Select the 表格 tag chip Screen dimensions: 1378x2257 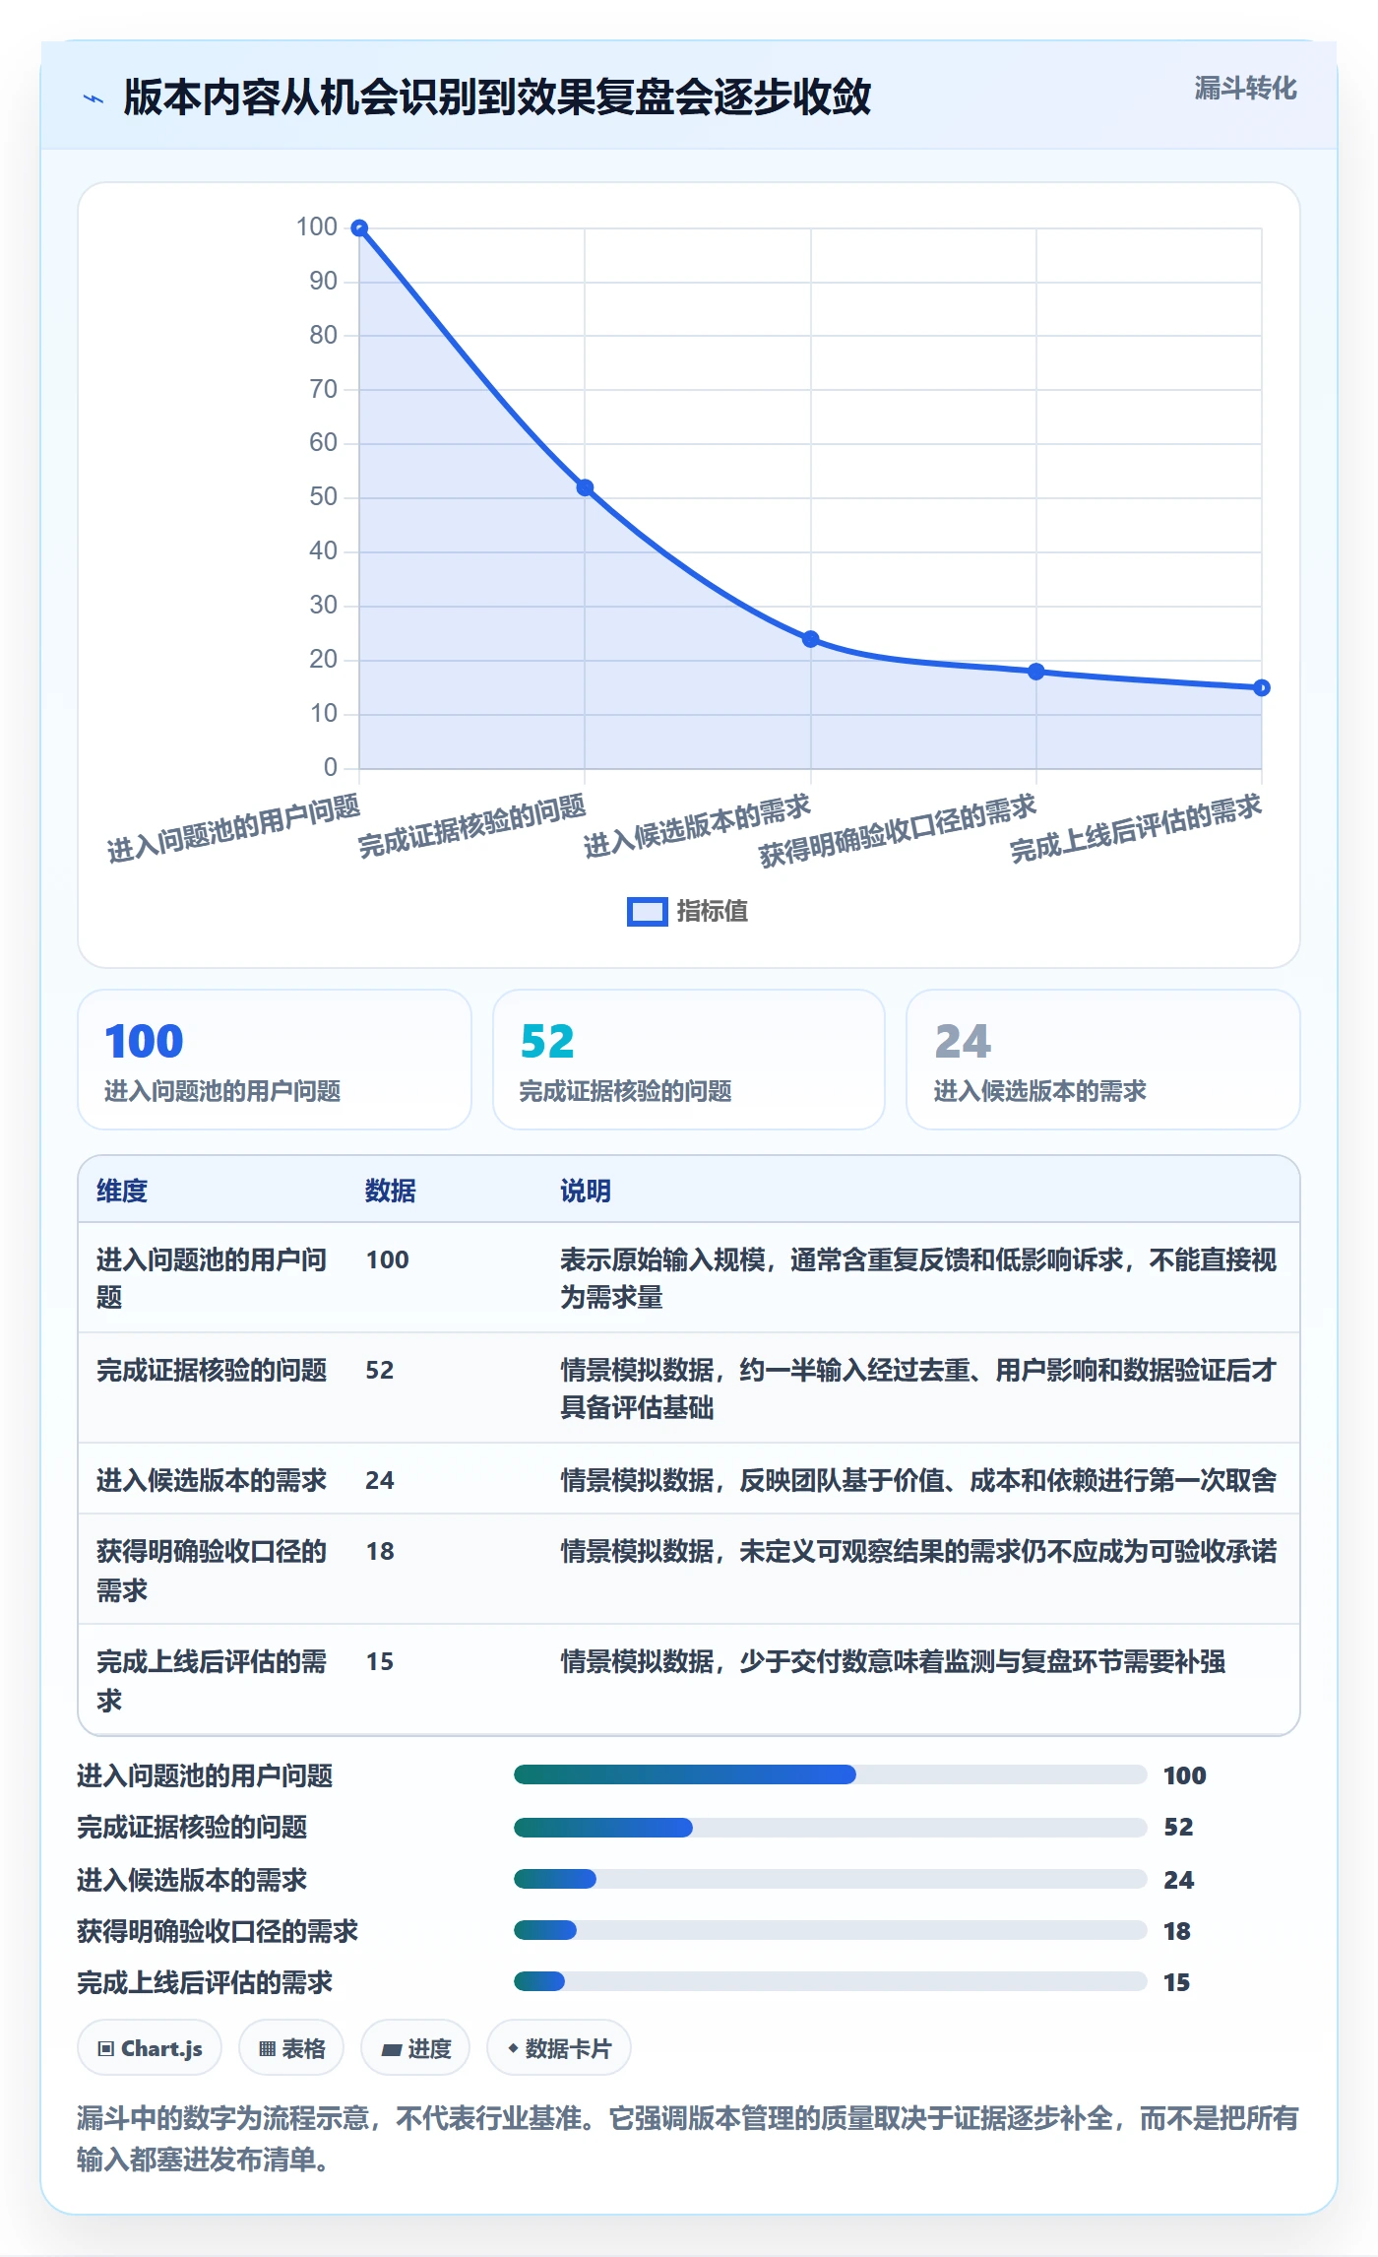click(291, 2048)
